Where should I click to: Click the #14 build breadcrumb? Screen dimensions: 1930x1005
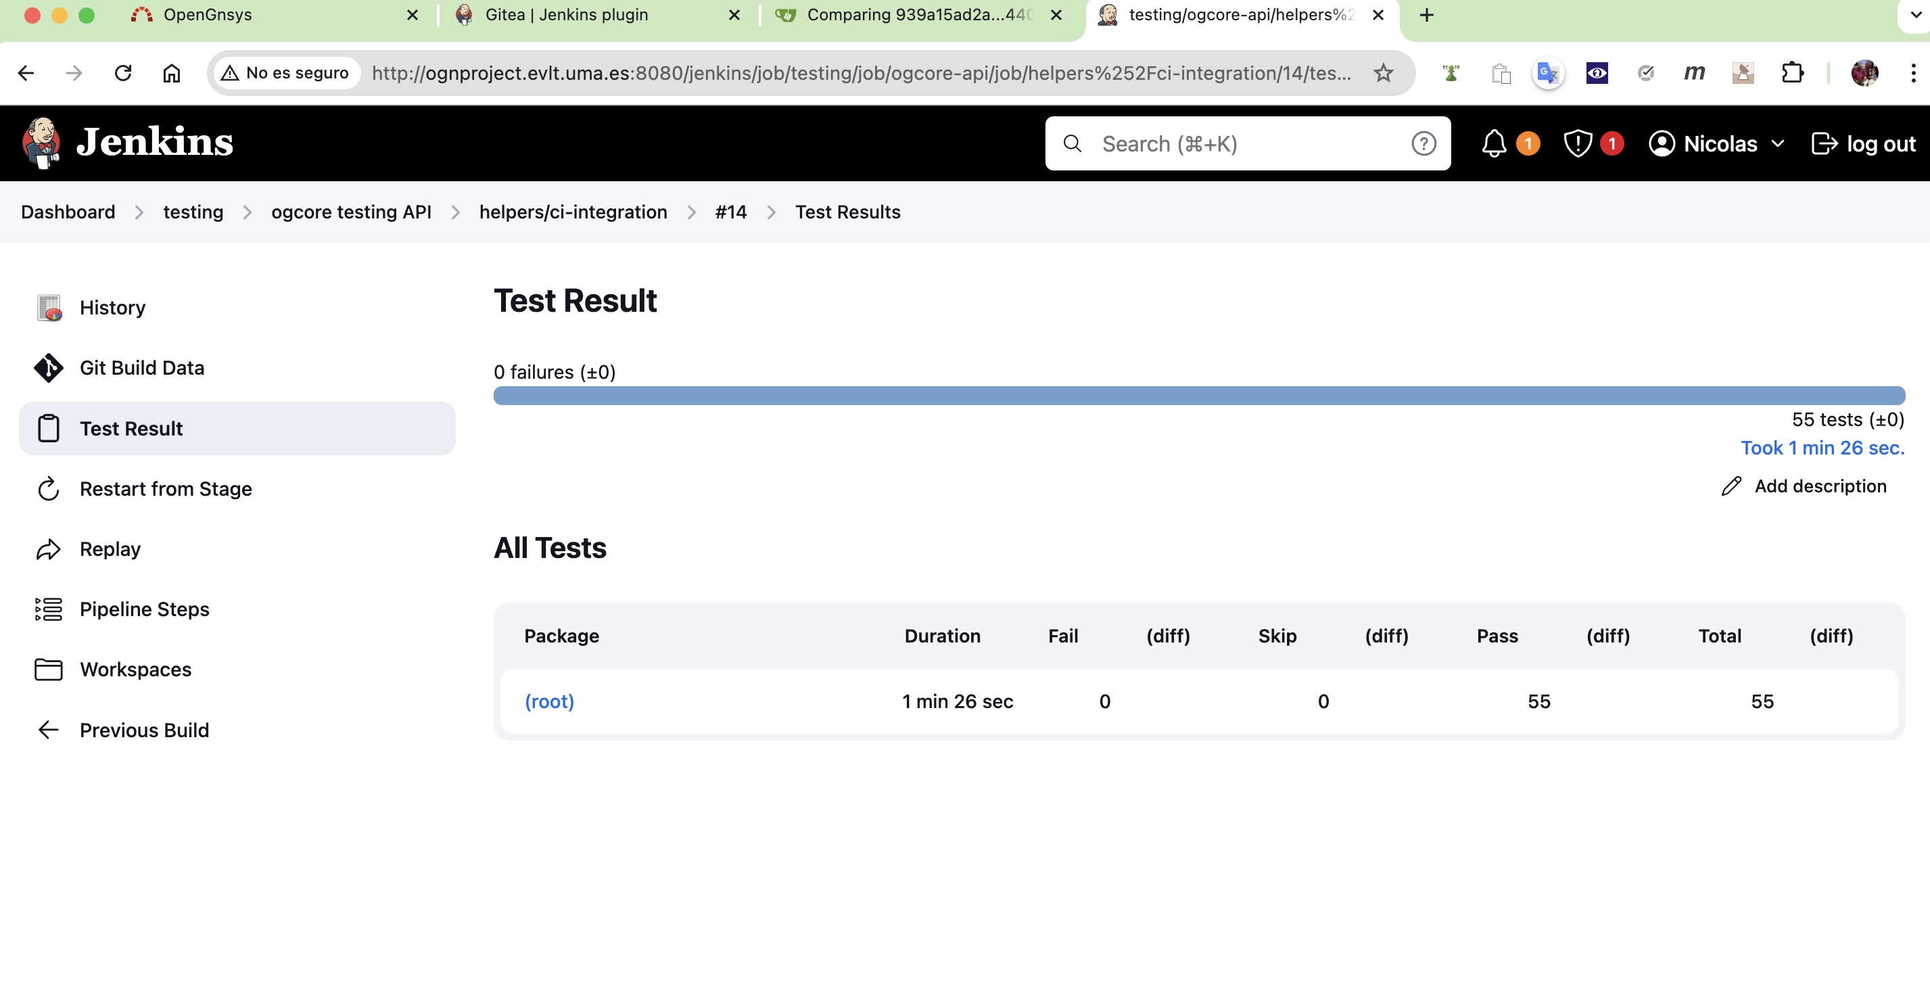click(730, 212)
